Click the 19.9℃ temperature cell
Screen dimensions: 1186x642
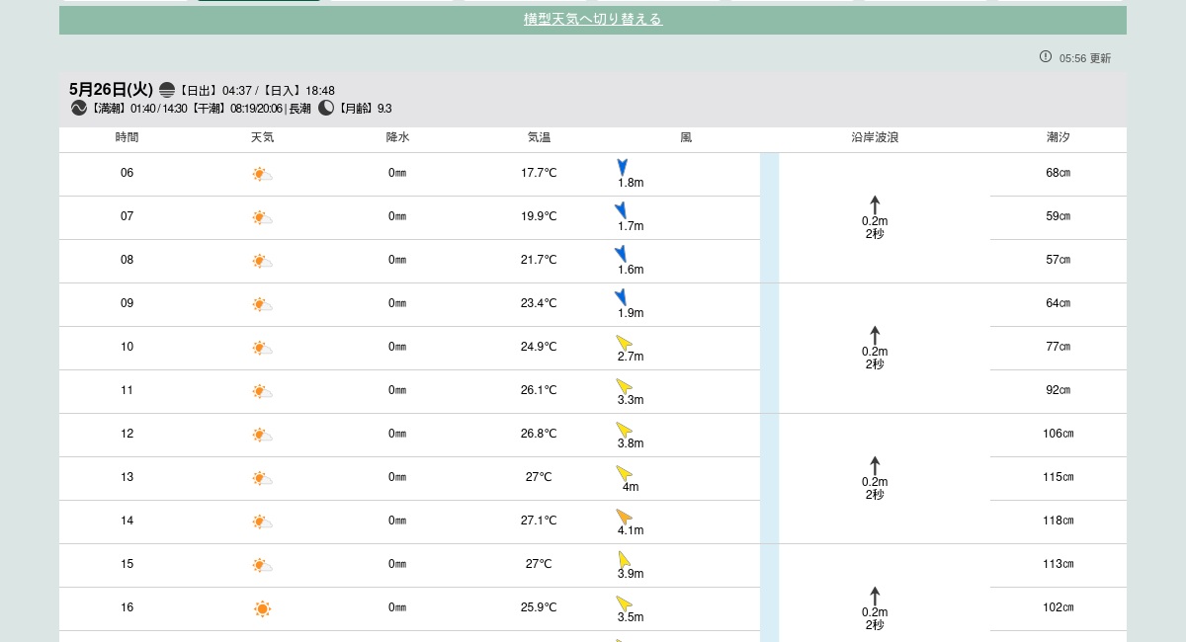(x=539, y=216)
